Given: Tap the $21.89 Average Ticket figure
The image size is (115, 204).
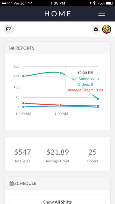Looking at the screenshot, I should coord(58,152).
